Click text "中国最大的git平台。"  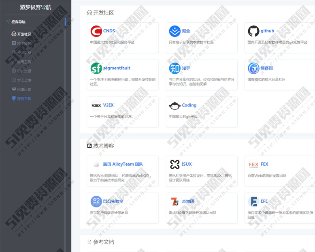tap(184, 117)
